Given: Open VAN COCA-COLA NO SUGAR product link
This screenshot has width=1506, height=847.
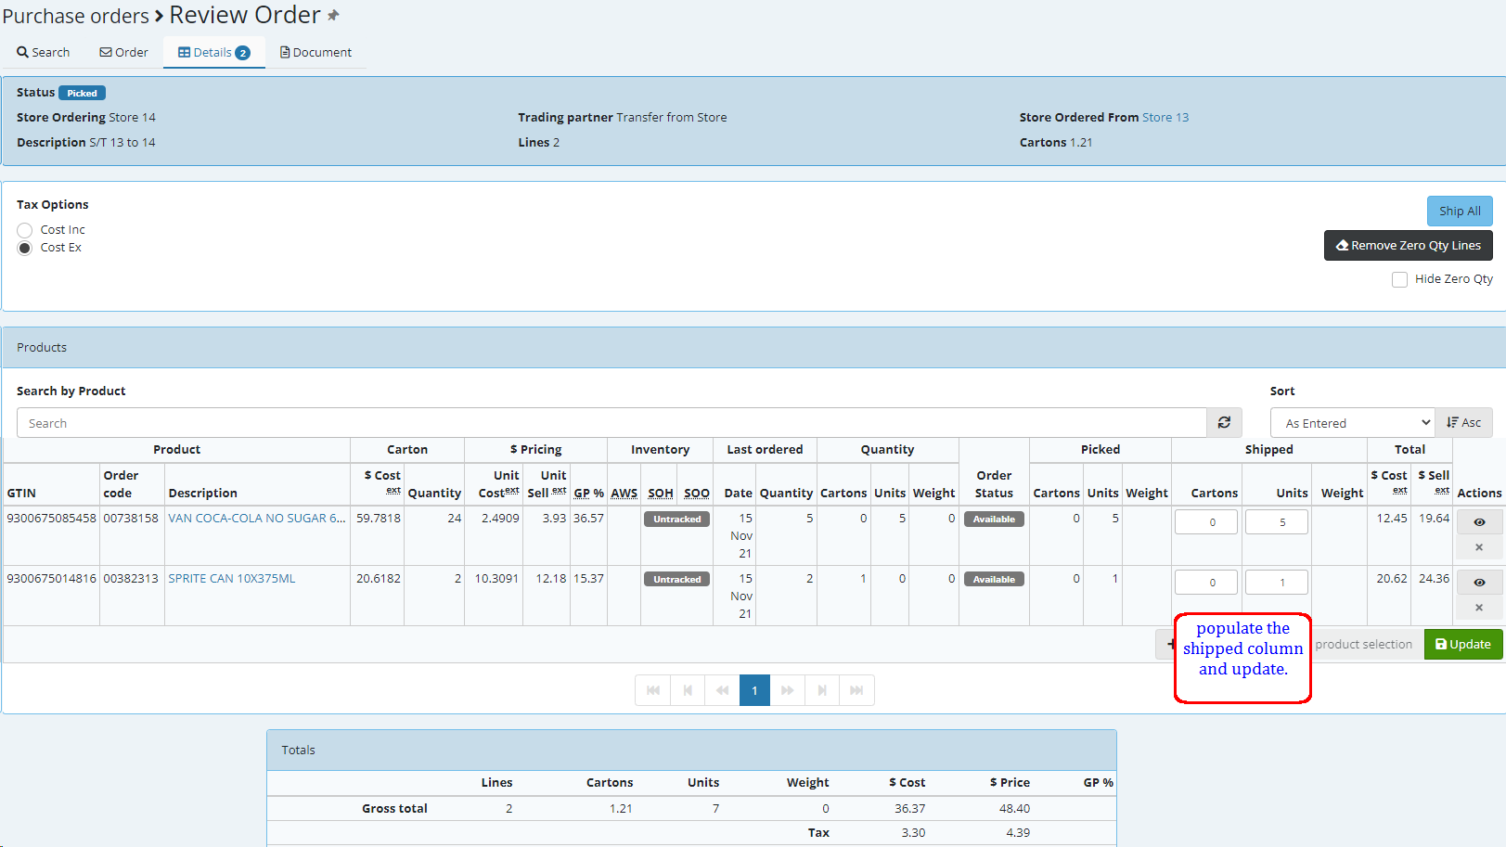Looking at the screenshot, I should [x=256, y=518].
